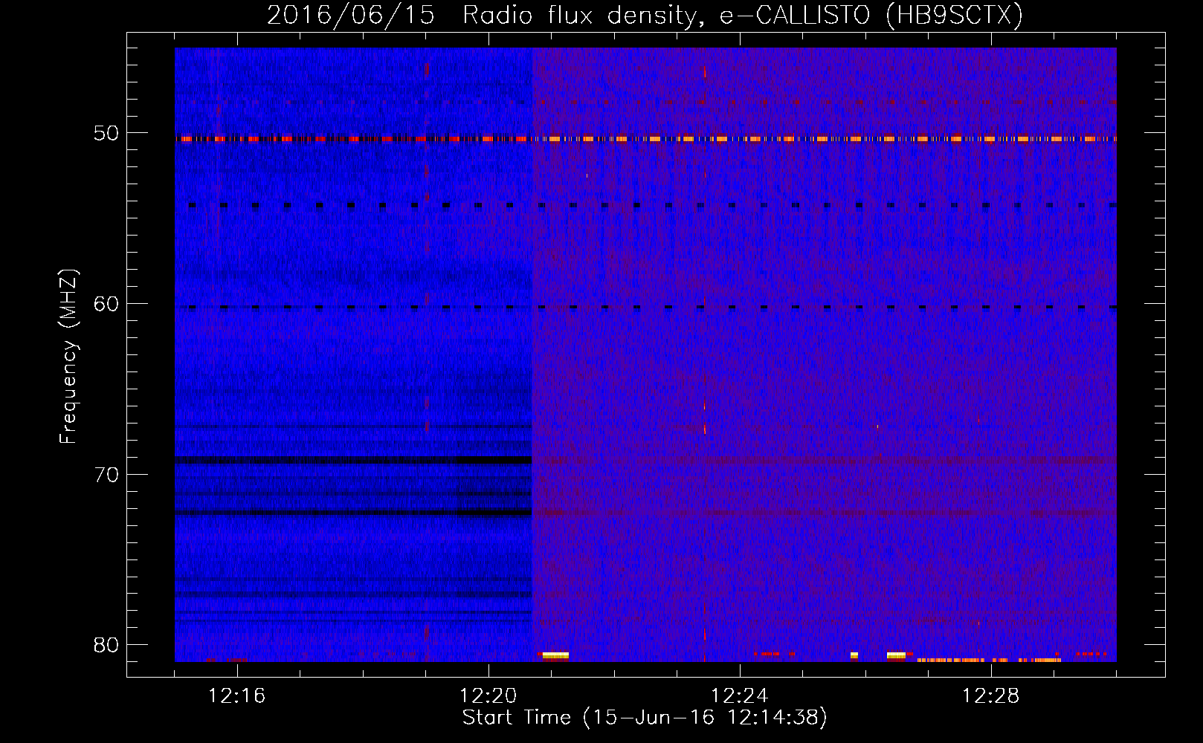Click the frequency tick label "80"
1203x743 pixels.
point(106,645)
